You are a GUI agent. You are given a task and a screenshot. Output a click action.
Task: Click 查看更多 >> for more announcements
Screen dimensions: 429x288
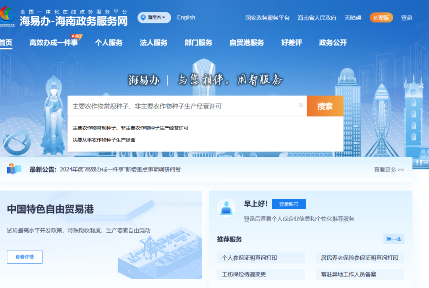coord(389,169)
